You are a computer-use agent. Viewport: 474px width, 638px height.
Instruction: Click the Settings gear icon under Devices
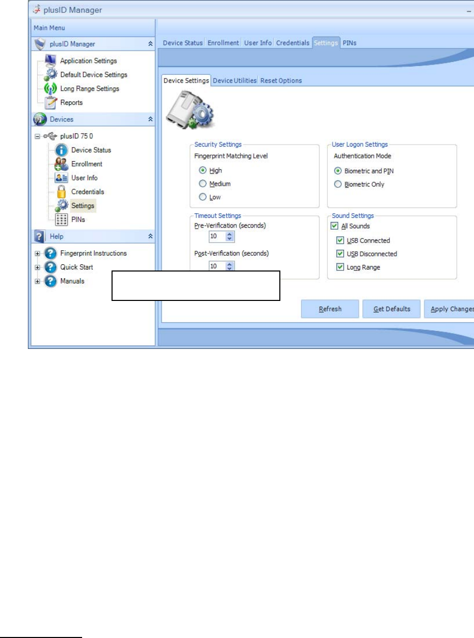61,205
